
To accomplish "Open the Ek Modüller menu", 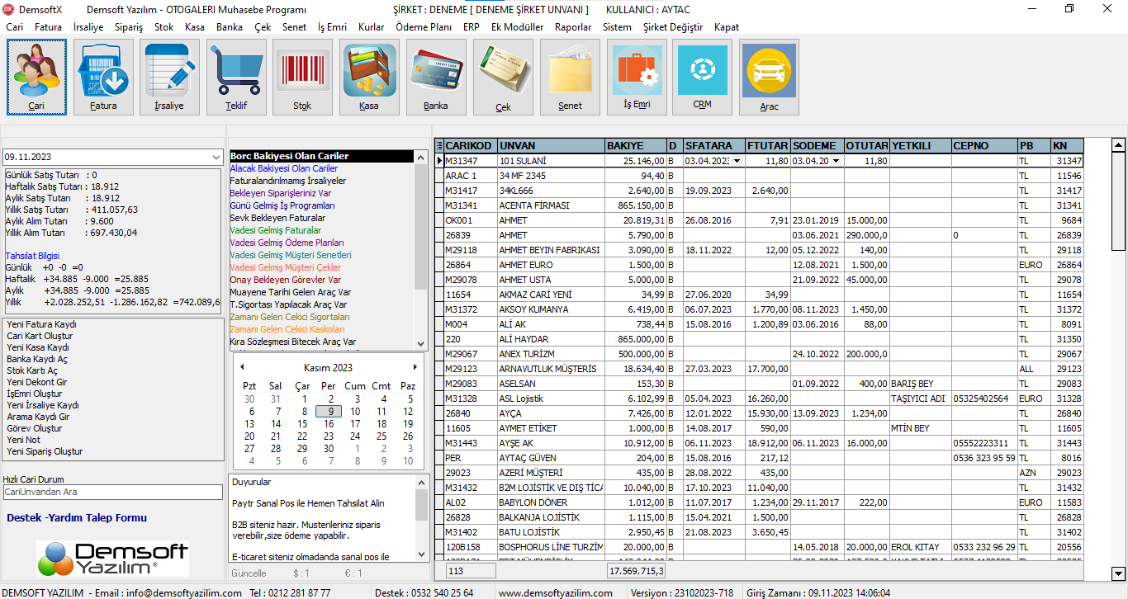I will pos(518,27).
